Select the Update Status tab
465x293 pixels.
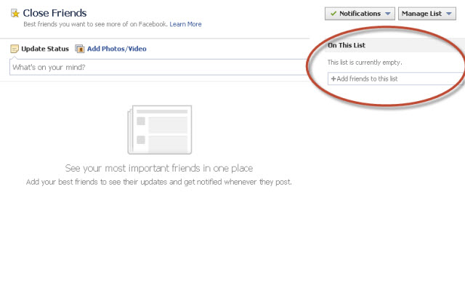coord(40,49)
